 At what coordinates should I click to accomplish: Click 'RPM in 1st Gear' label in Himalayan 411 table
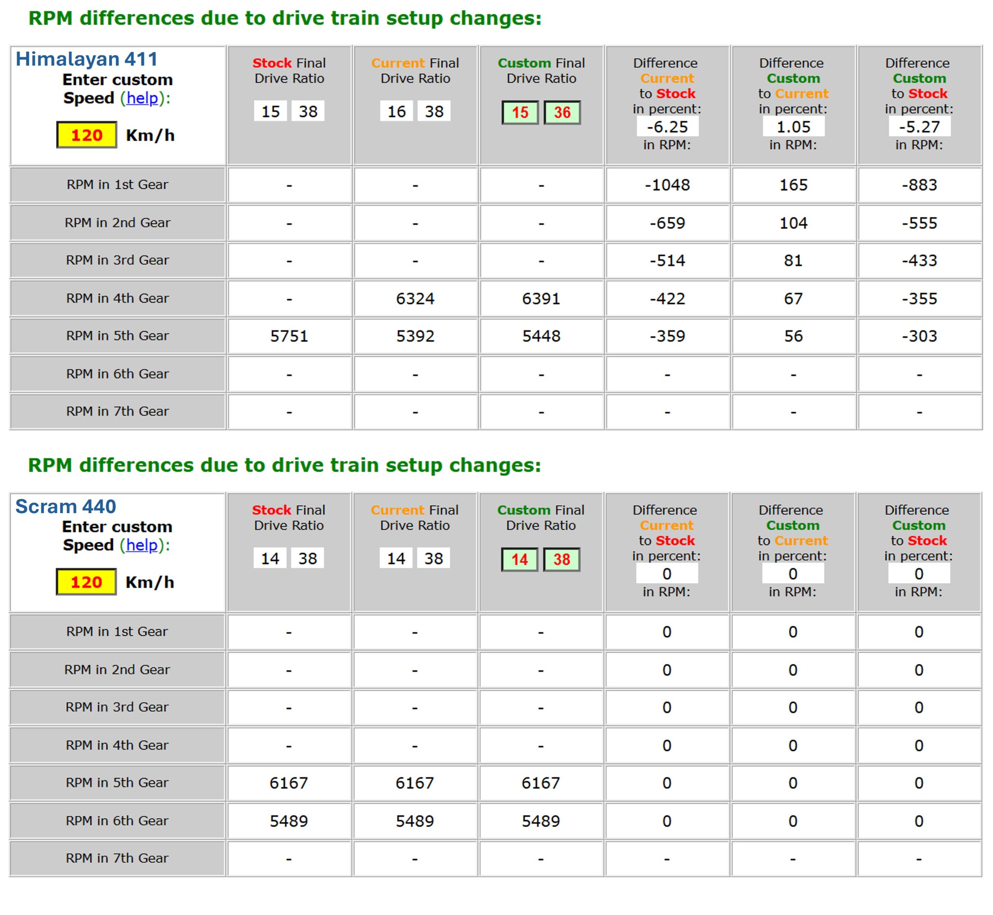tap(118, 185)
